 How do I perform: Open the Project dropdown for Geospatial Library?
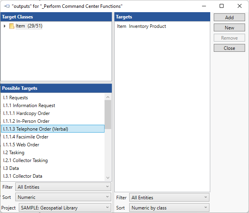(x=65, y=208)
